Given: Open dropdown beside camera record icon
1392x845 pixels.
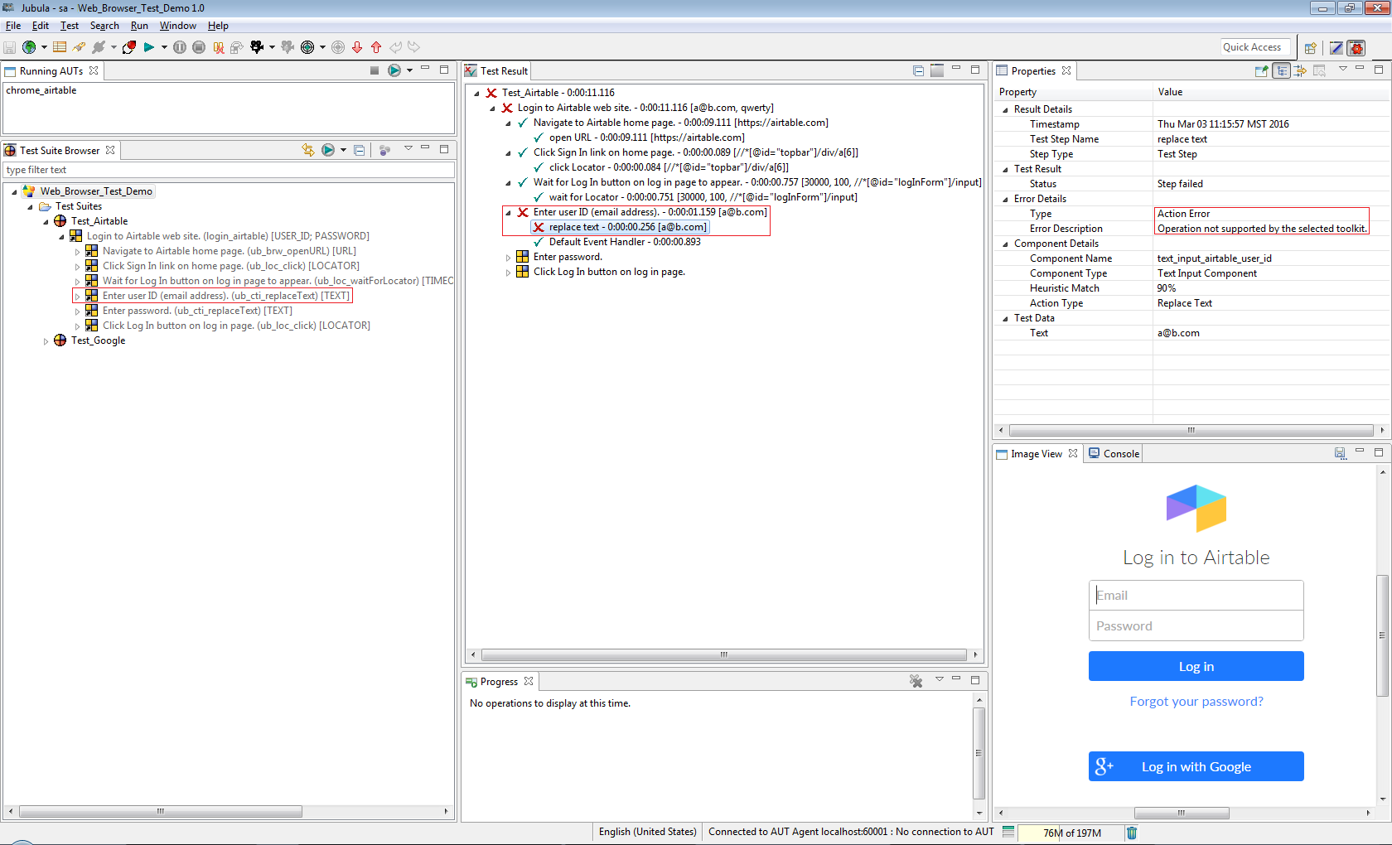Looking at the screenshot, I should (272, 47).
